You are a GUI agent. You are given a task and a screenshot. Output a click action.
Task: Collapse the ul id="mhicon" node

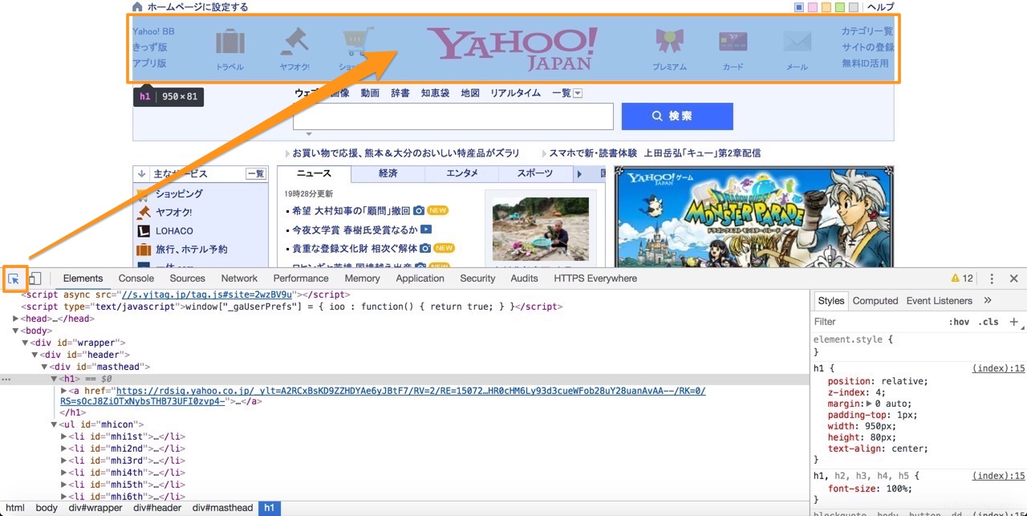54,425
